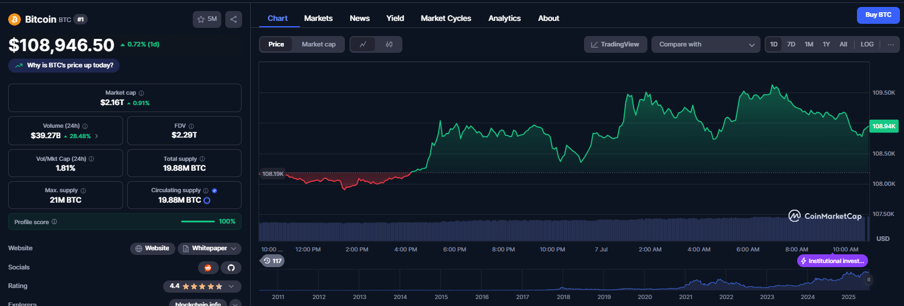
Task: Switch to the line chart icon
Action: click(363, 44)
